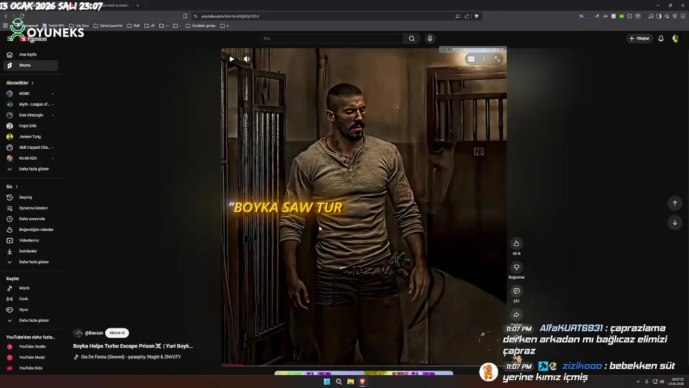The image size is (689, 388).
Task: Open the Twitch RPG bookmark
Action: 53,25
